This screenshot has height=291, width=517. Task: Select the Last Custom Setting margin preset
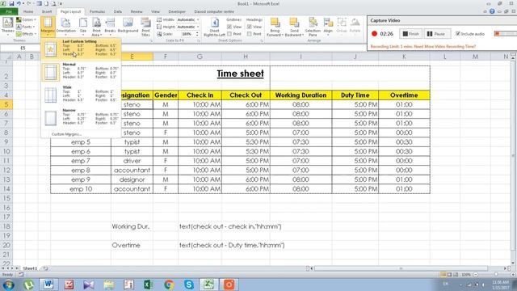[x=81, y=48]
